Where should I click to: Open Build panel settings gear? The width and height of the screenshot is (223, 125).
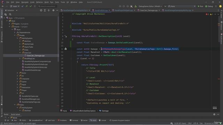(x=214, y=114)
